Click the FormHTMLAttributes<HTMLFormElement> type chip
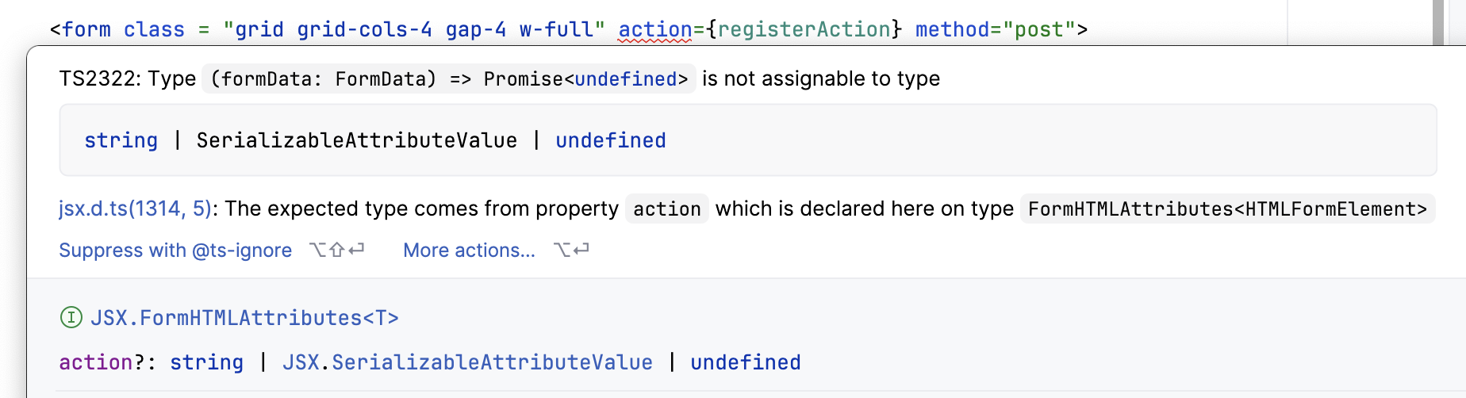This screenshot has height=398, width=1466. point(1227,209)
